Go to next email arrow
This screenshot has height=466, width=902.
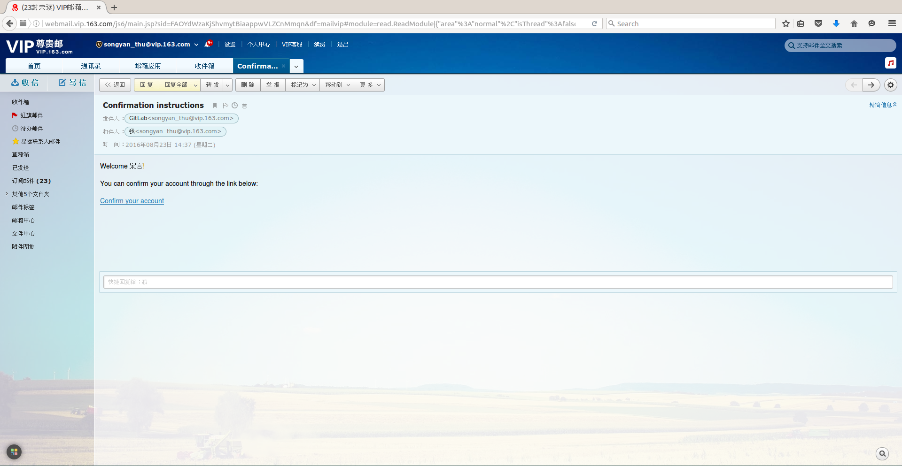pos(871,85)
